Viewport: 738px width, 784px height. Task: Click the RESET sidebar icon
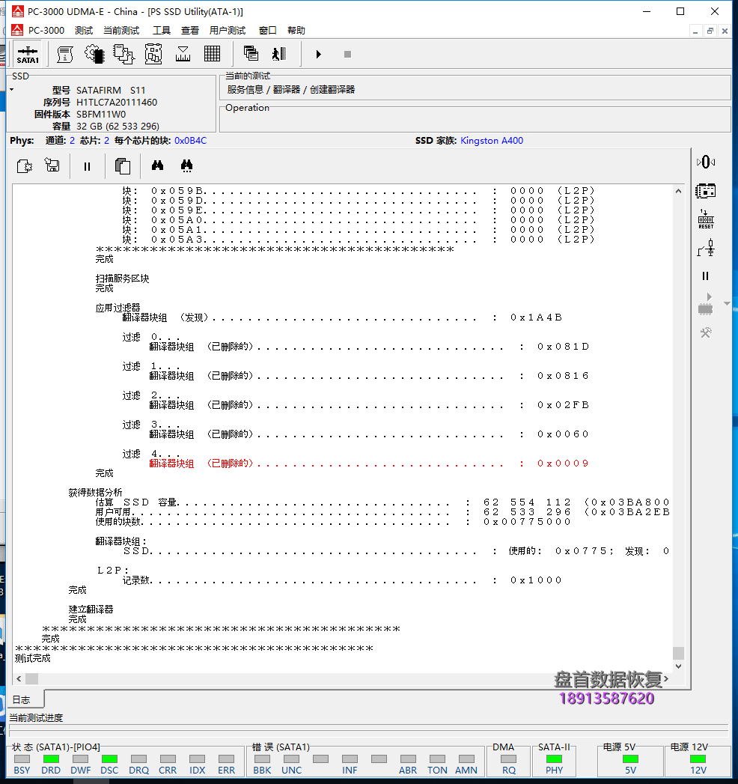706,219
